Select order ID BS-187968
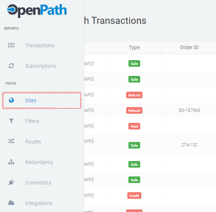The width and height of the screenshot is (216, 212). [189, 110]
